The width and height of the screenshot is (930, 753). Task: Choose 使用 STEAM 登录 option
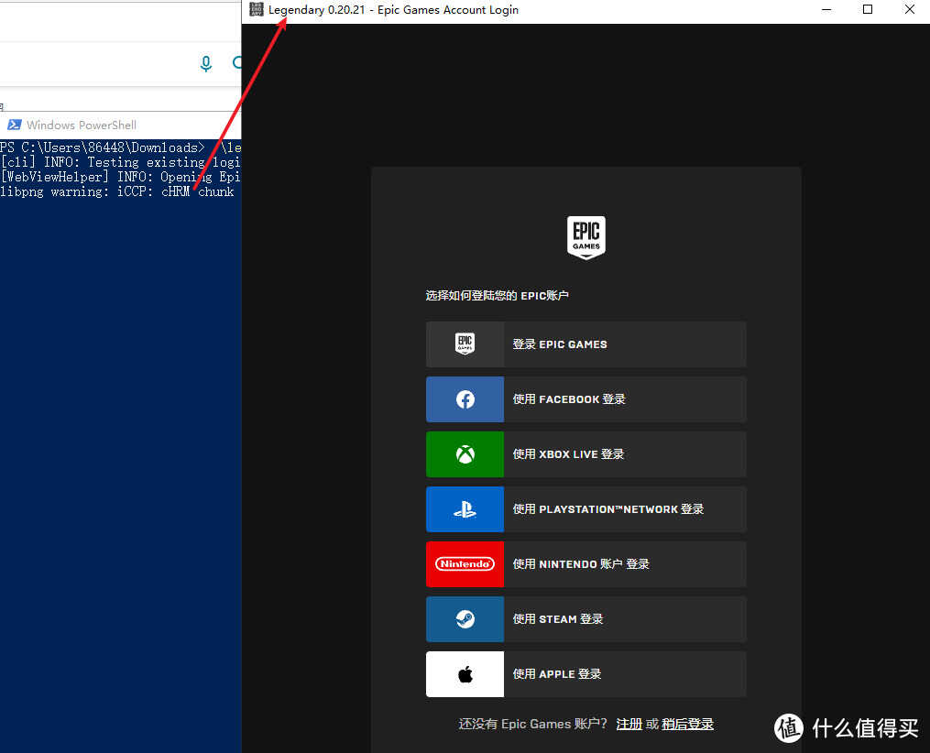tap(586, 619)
